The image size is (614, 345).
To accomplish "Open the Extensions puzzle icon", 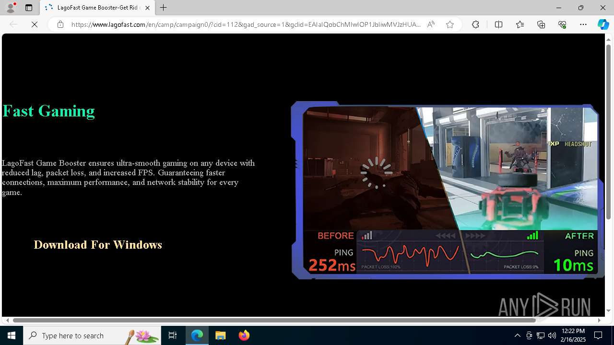I will (x=475, y=24).
